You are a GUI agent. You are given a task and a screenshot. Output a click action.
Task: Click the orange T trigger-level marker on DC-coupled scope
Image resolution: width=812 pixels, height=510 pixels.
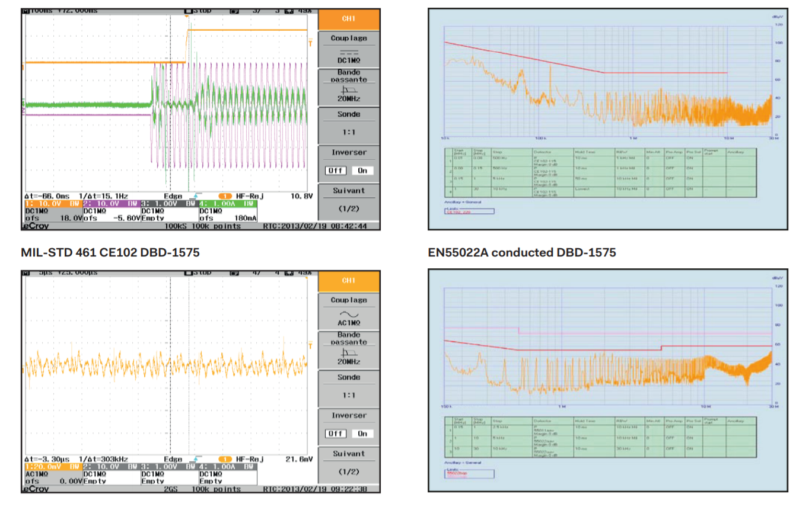tap(310, 41)
